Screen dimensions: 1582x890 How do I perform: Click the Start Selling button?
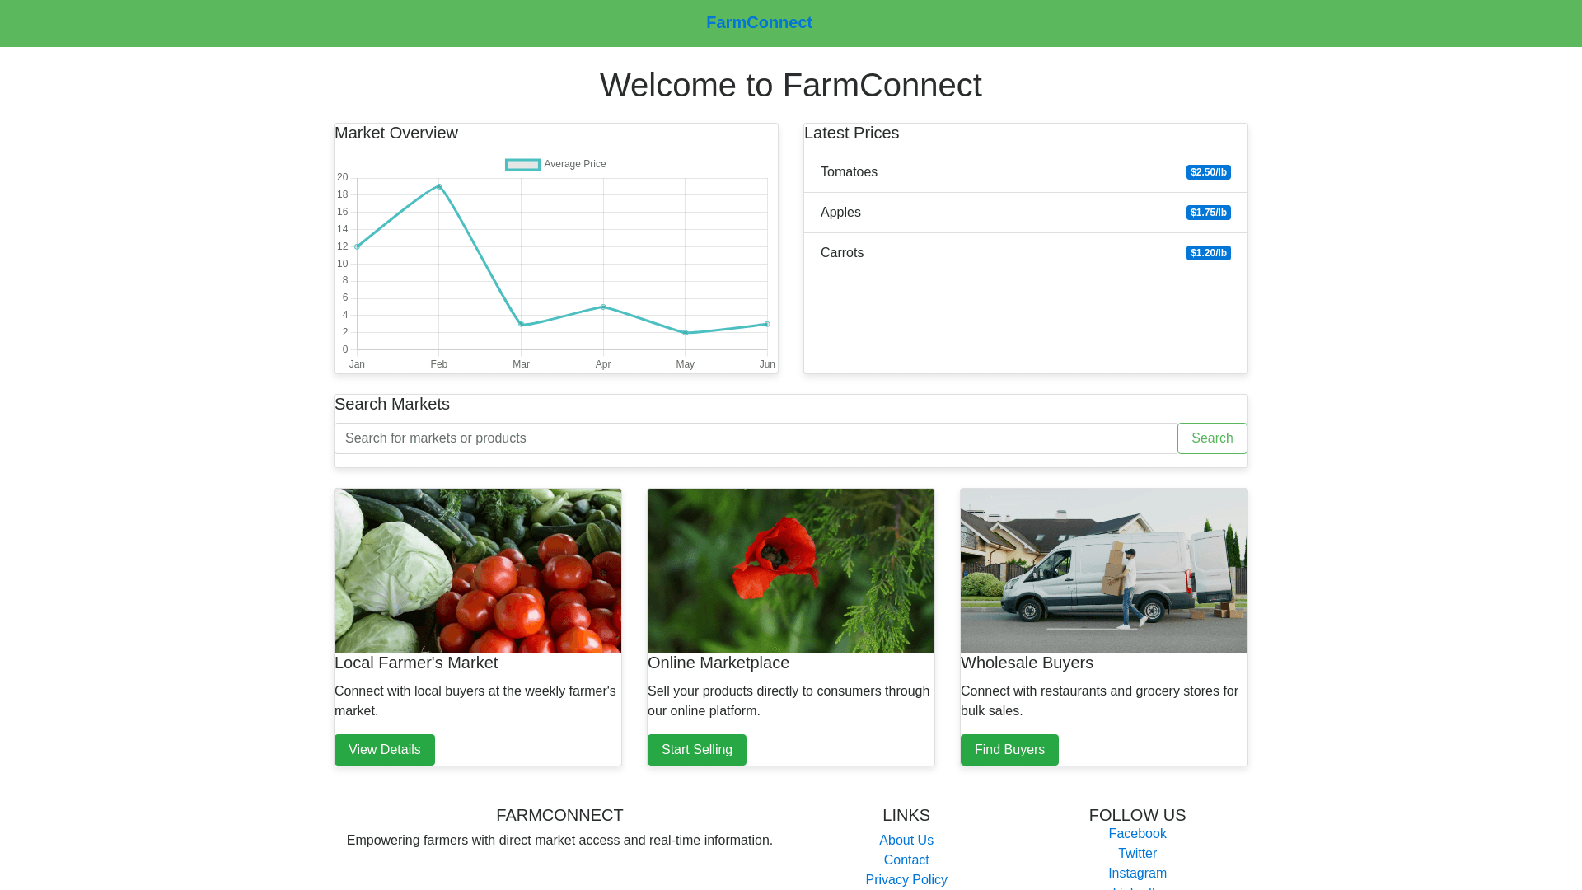pyautogui.click(x=697, y=750)
